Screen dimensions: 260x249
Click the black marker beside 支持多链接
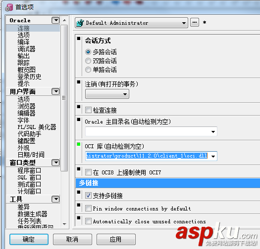[79, 192]
